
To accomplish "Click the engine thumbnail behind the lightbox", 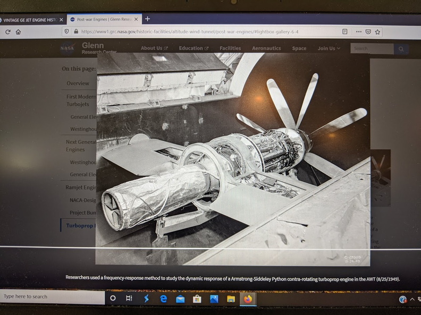I will point(381,177).
